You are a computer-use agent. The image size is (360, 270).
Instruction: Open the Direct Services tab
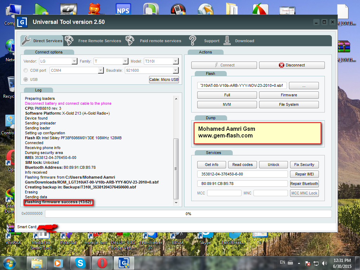(42, 41)
